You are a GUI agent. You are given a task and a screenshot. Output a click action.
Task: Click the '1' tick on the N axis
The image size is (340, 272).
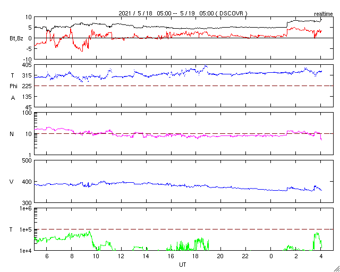(30, 155)
